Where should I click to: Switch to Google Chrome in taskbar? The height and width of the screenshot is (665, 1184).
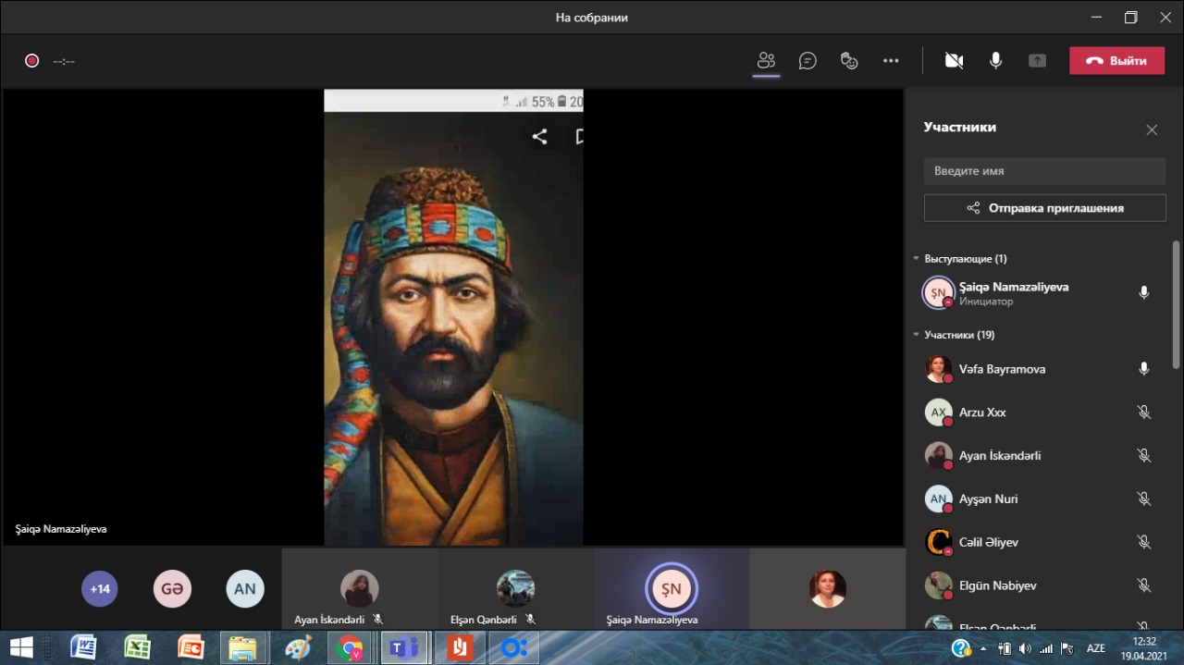351,647
